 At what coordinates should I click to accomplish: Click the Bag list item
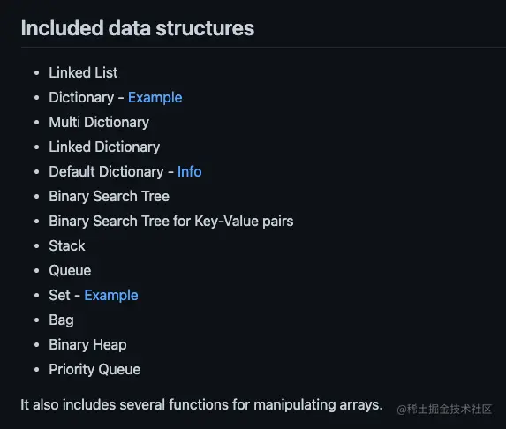[x=61, y=320]
